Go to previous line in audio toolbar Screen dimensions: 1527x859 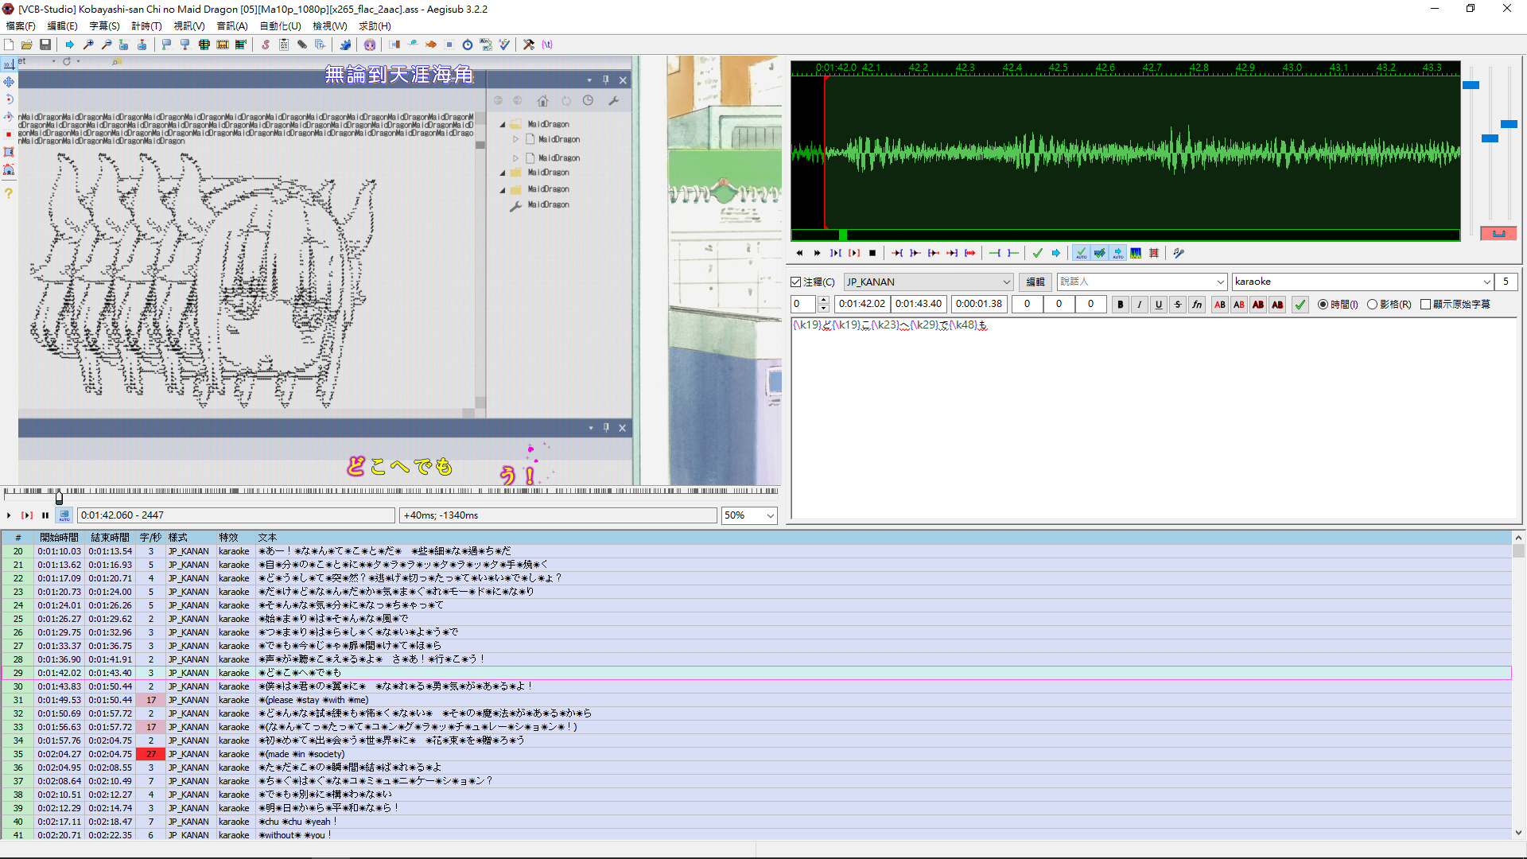click(x=799, y=253)
